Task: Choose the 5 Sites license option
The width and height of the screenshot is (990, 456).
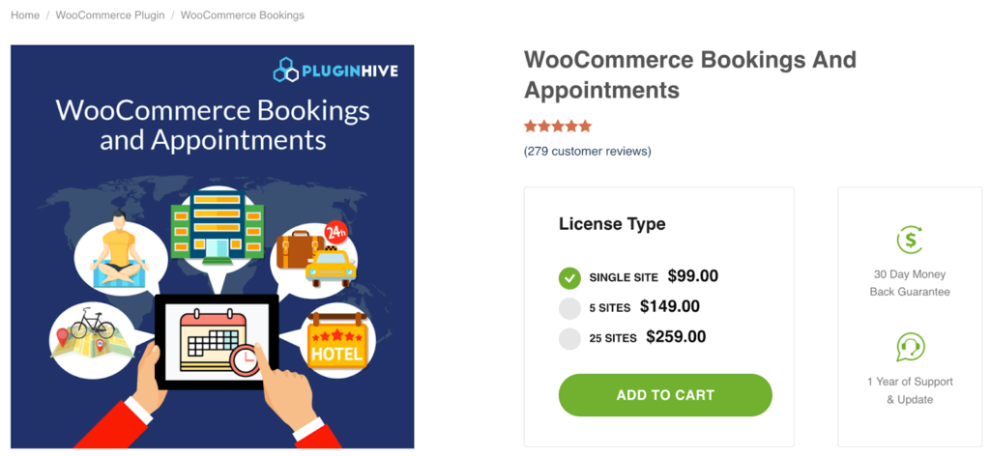Action: pyautogui.click(x=569, y=308)
